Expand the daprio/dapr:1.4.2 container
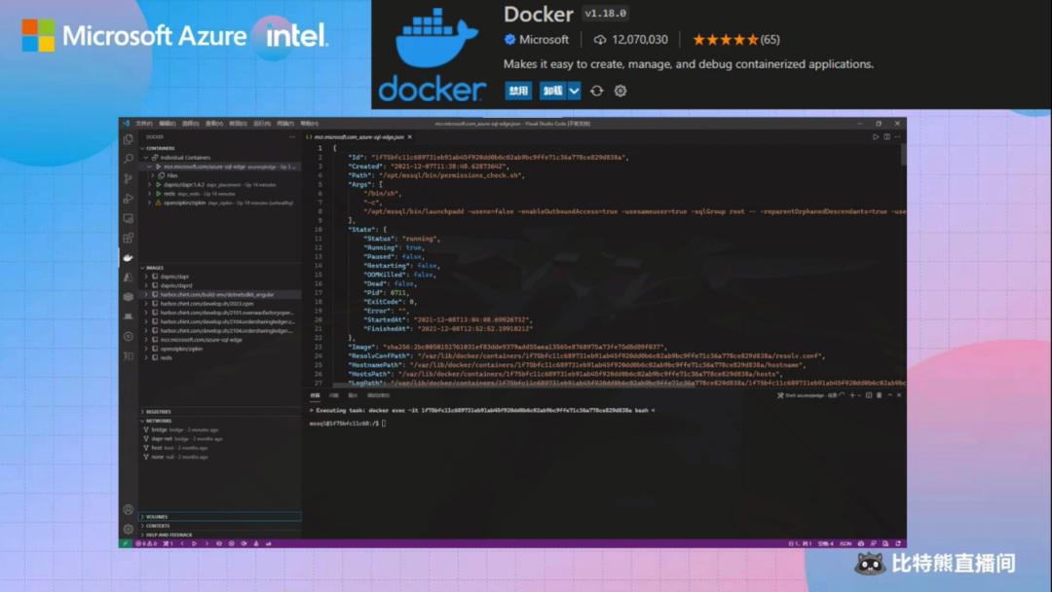Image resolution: width=1052 pixels, height=592 pixels. pyautogui.click(x=150, y=184)
